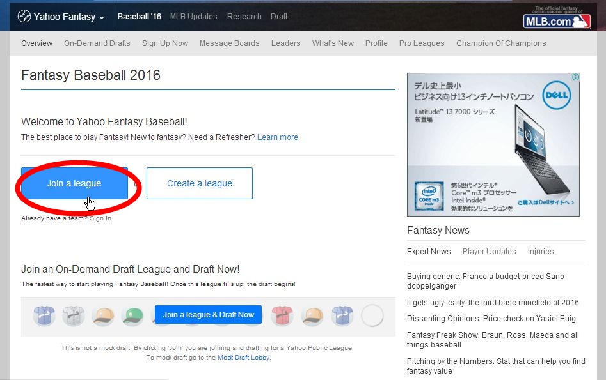Open Pro Leagues page

[x=422, y=43]
